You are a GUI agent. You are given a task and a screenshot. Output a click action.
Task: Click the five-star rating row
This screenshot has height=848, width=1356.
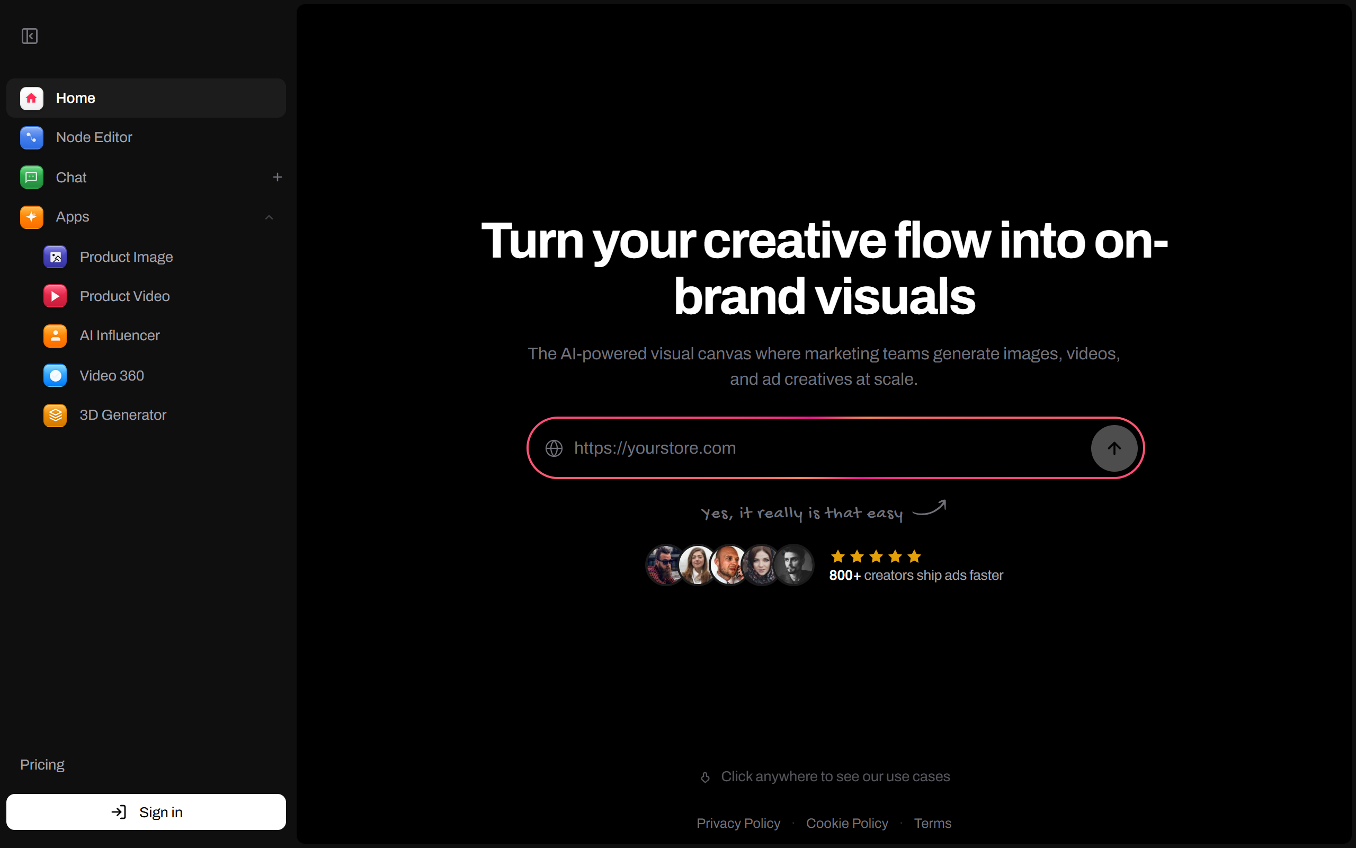click(x=876, y=556)
